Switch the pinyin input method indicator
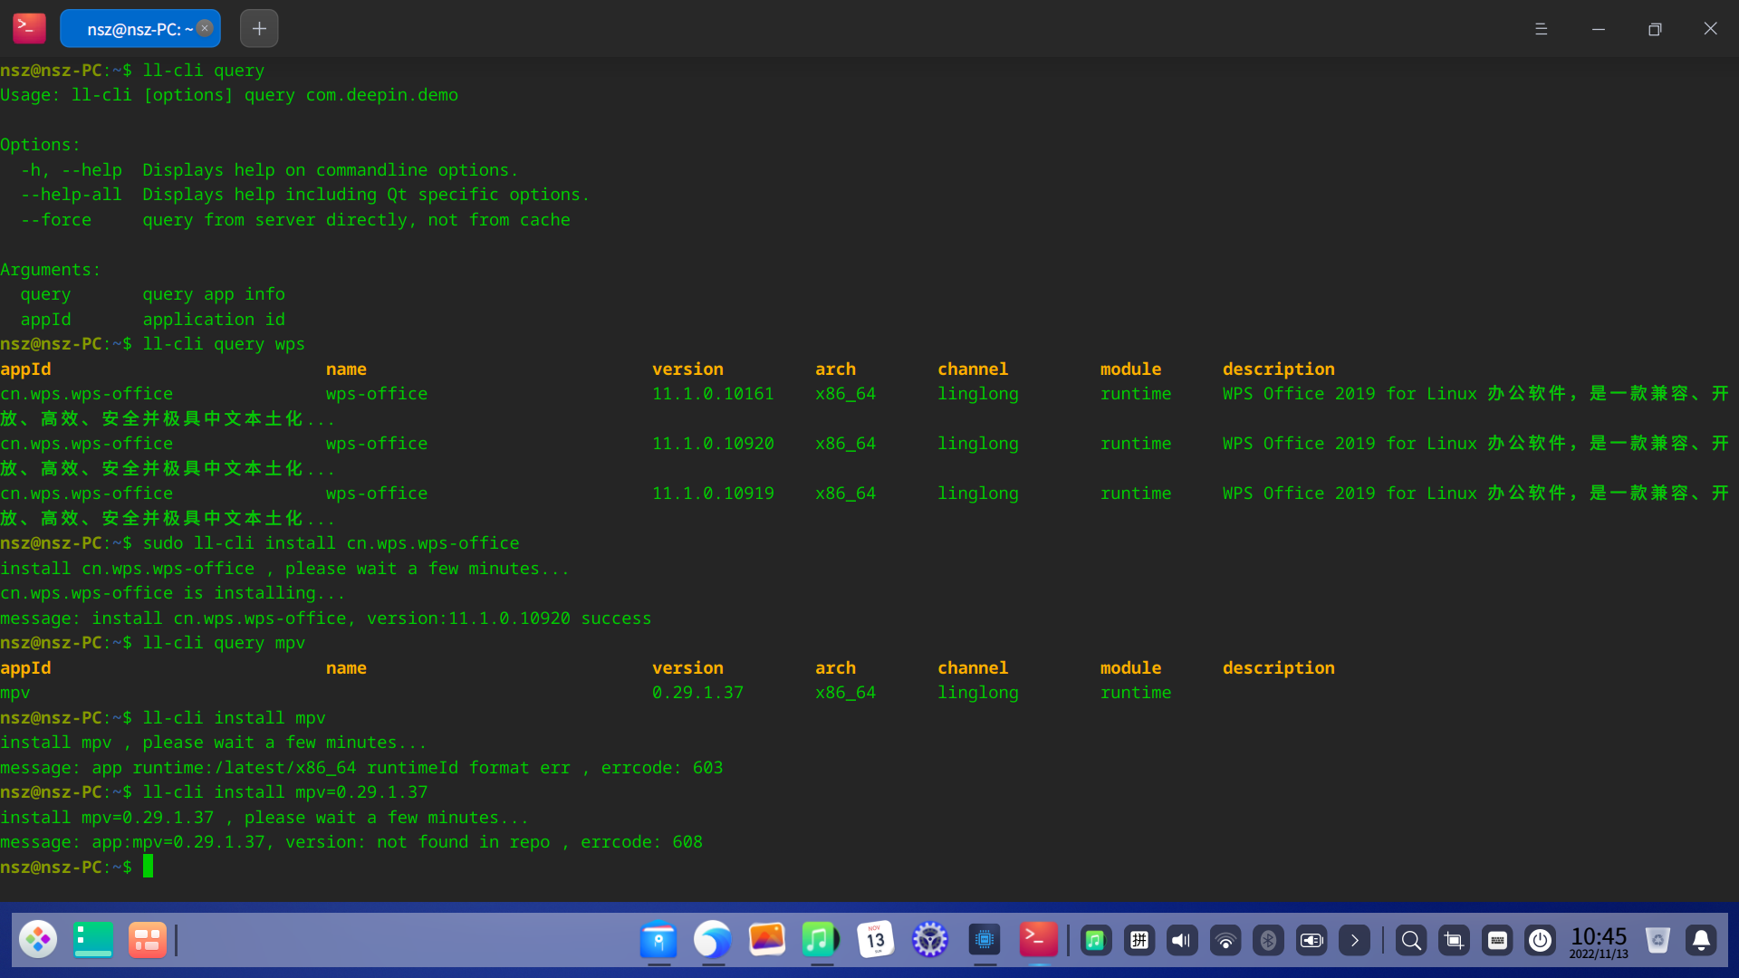 [x=1139, y=941]
